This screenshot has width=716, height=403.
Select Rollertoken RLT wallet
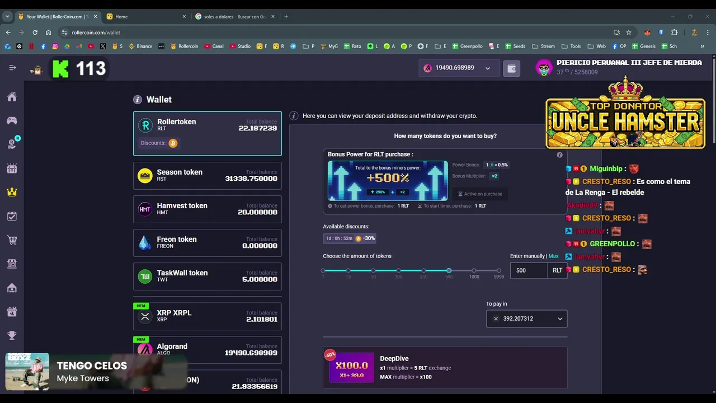[208, 133]
